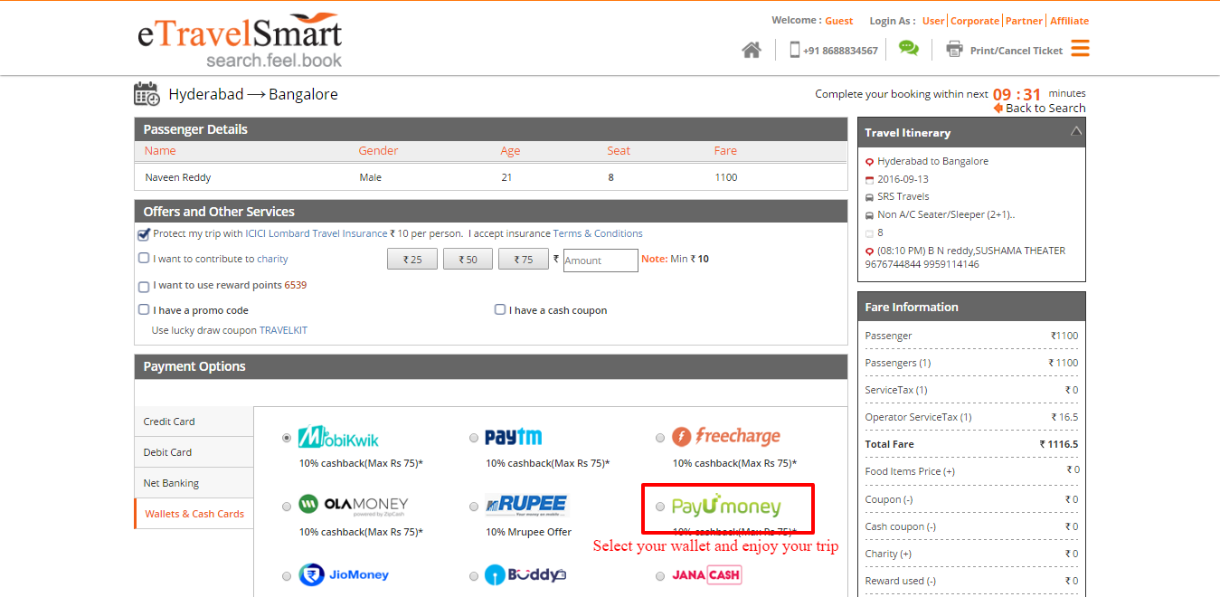Log in as Corporate
This screenshot has height=597, width=1220.
pyautogui.click(x=975, y=21)
